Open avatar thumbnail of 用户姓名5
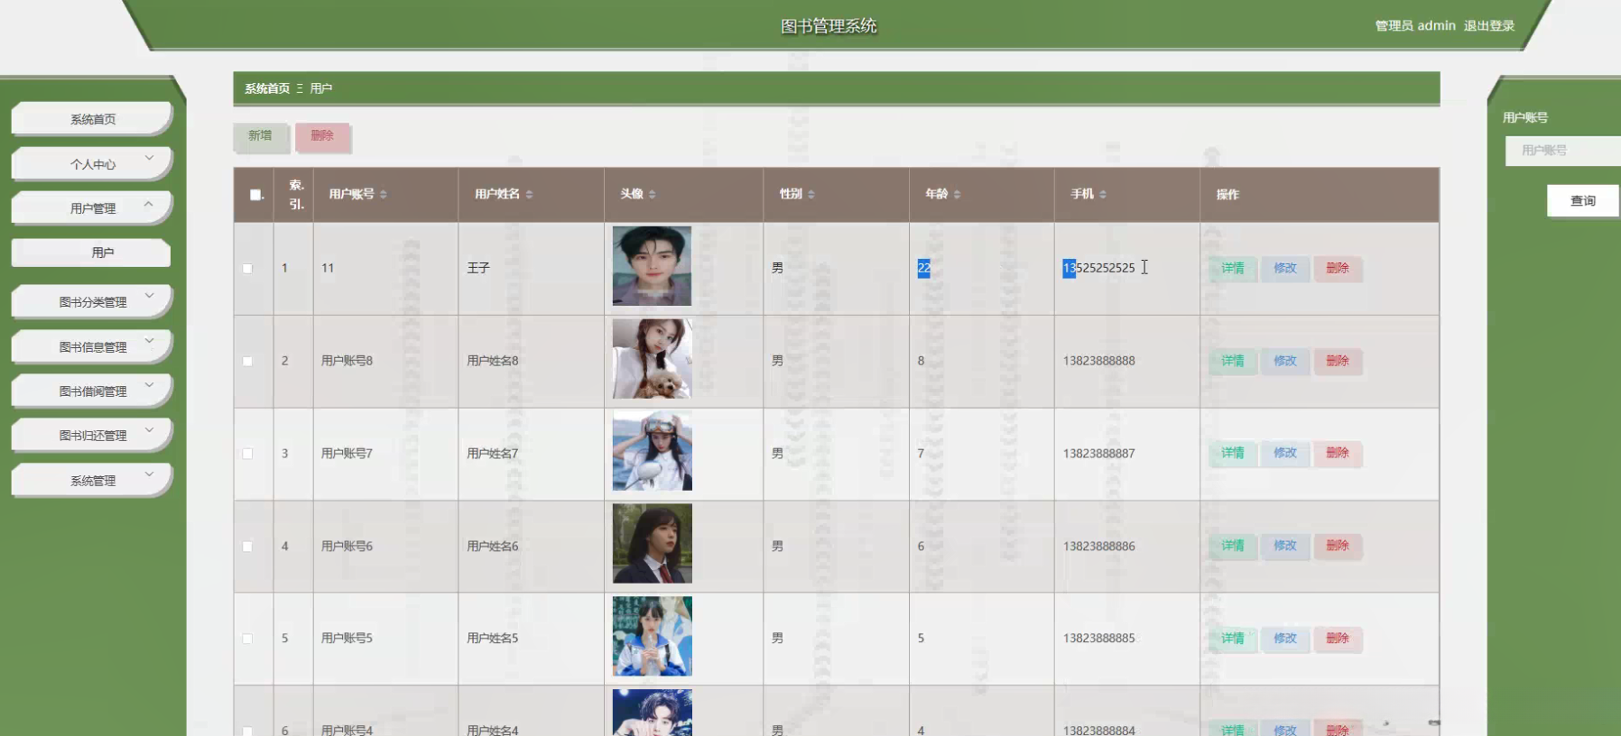This screenshot has height=736, width=1621. (652, 636)
